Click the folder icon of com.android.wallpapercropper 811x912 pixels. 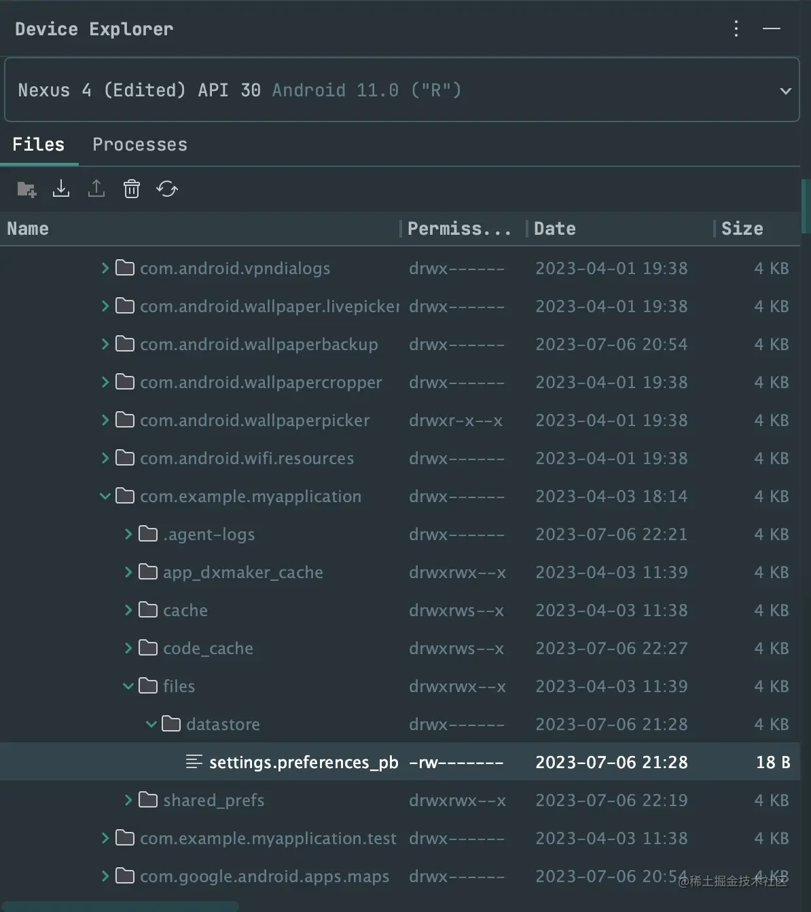125,382
